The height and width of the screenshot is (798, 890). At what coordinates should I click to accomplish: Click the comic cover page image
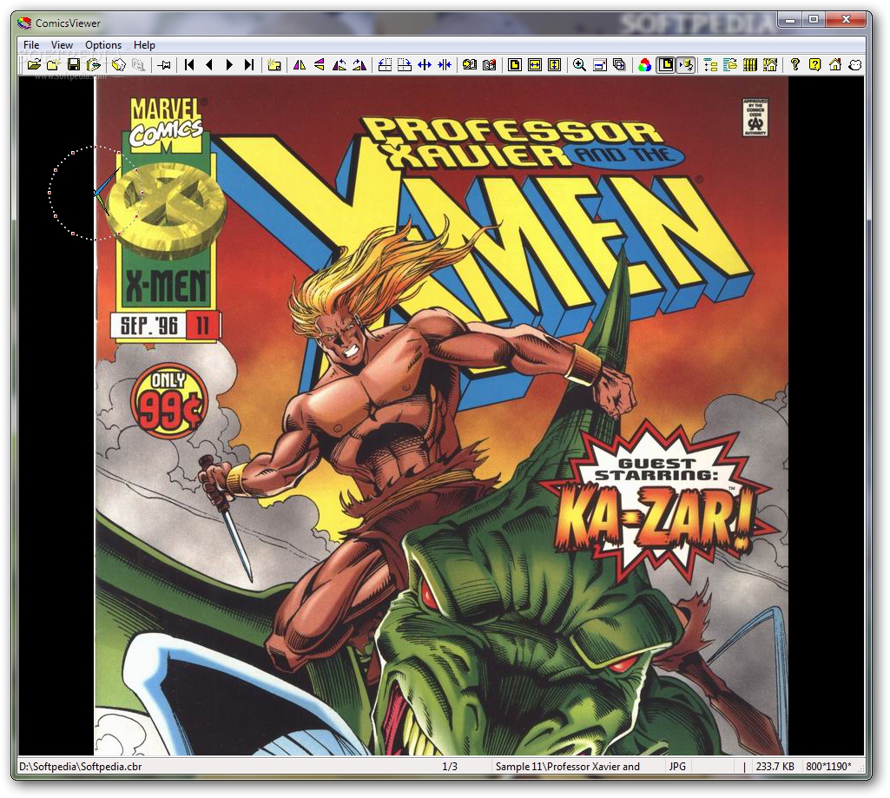(x=440, y=415)
